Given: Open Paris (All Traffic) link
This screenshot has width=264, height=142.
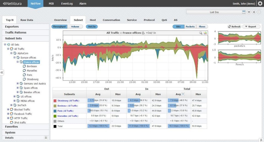Looking at the screenshot, I should tap(65, 111).
